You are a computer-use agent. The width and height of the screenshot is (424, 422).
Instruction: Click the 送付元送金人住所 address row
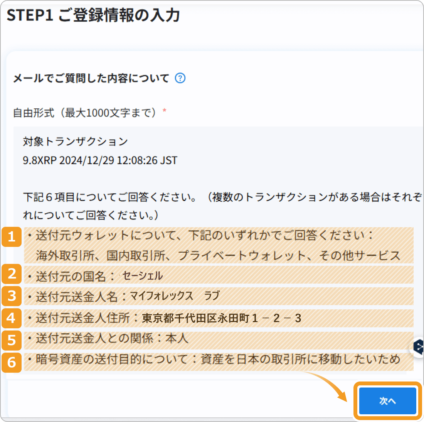click(x=212, y=319)
